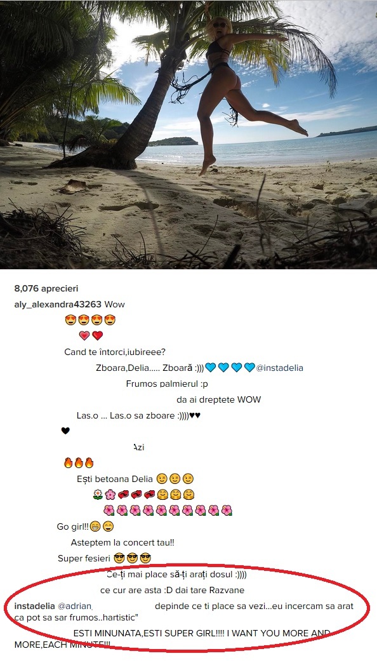Click the @adrian mention in the reply

tap(75, 606)
